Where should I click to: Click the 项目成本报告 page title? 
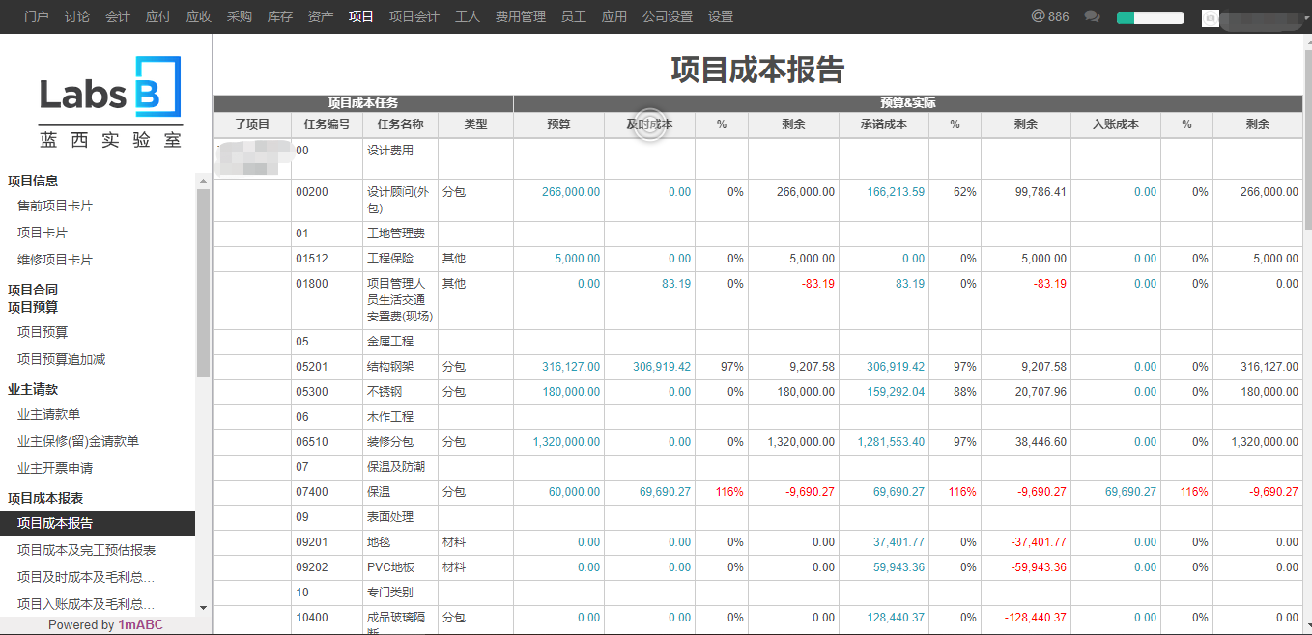[757, 69]
